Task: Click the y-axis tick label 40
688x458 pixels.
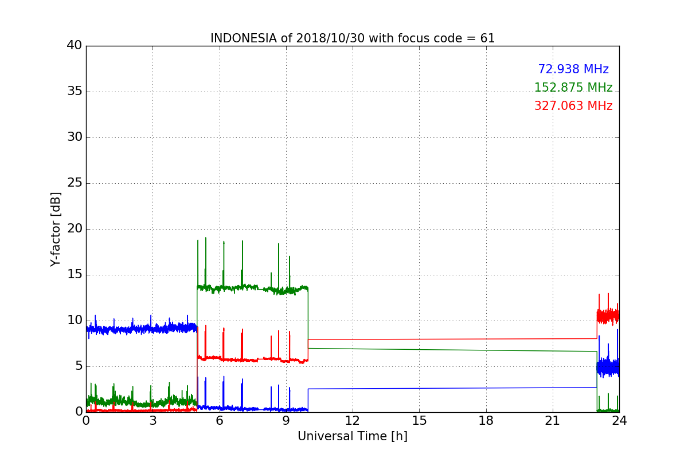Action: tap(74, 46)
